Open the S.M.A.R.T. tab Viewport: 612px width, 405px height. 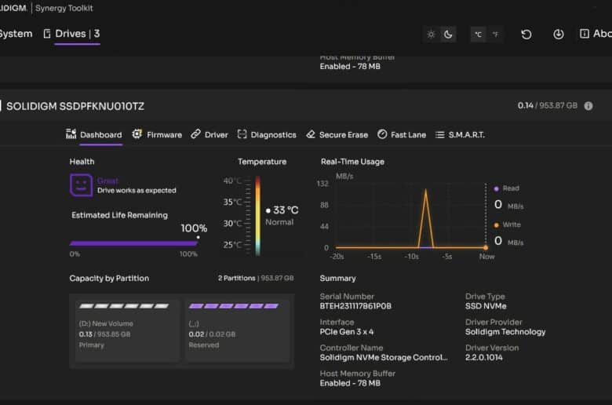point(460,135)
